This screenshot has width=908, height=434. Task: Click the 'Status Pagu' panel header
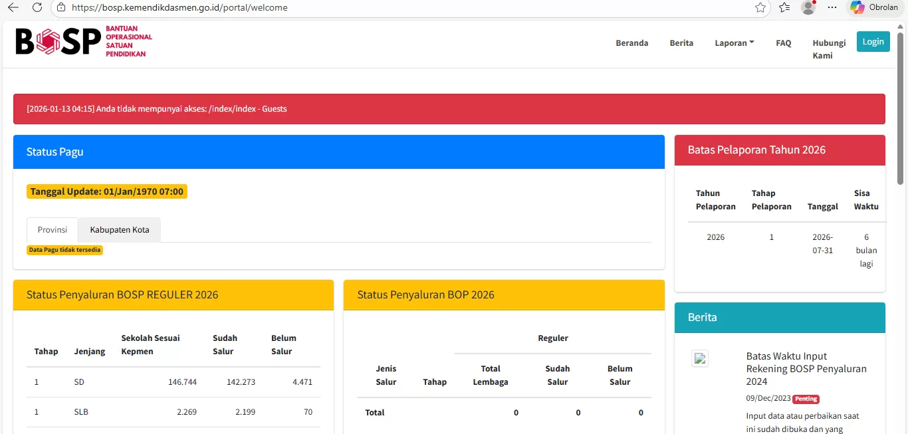point(339,152)
